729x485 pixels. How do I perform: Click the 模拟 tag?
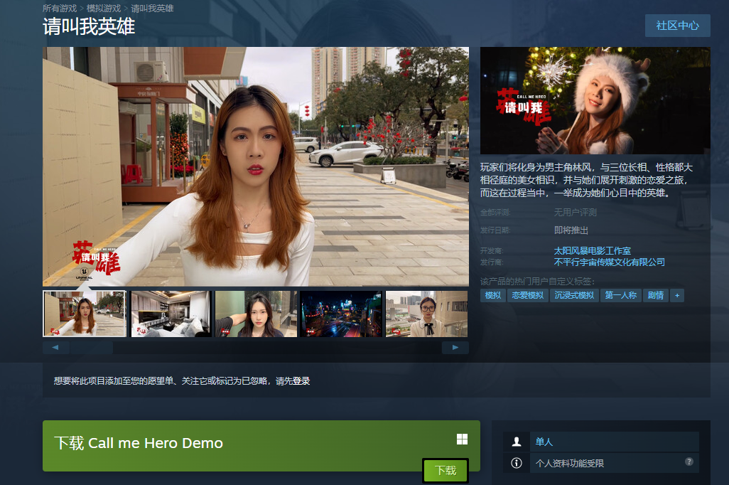click(493, 296)
